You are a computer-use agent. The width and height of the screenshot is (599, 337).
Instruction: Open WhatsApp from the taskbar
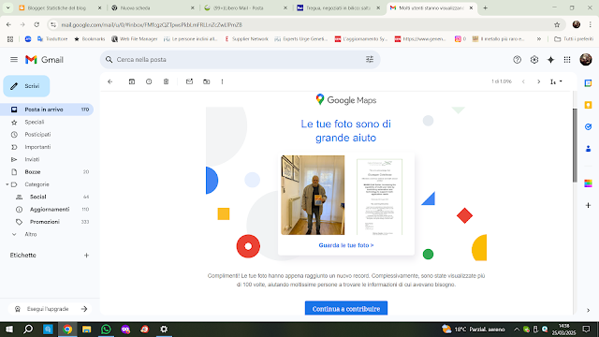106,329
